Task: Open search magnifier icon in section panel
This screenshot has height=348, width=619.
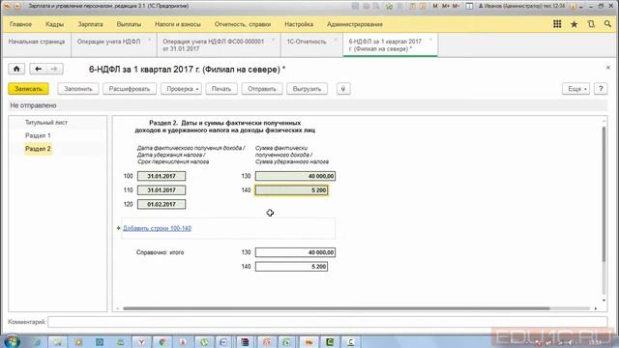Action: (x=607, y=24)
